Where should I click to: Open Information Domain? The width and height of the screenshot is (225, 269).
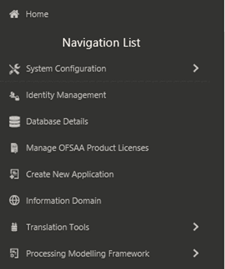click(64, 201)
